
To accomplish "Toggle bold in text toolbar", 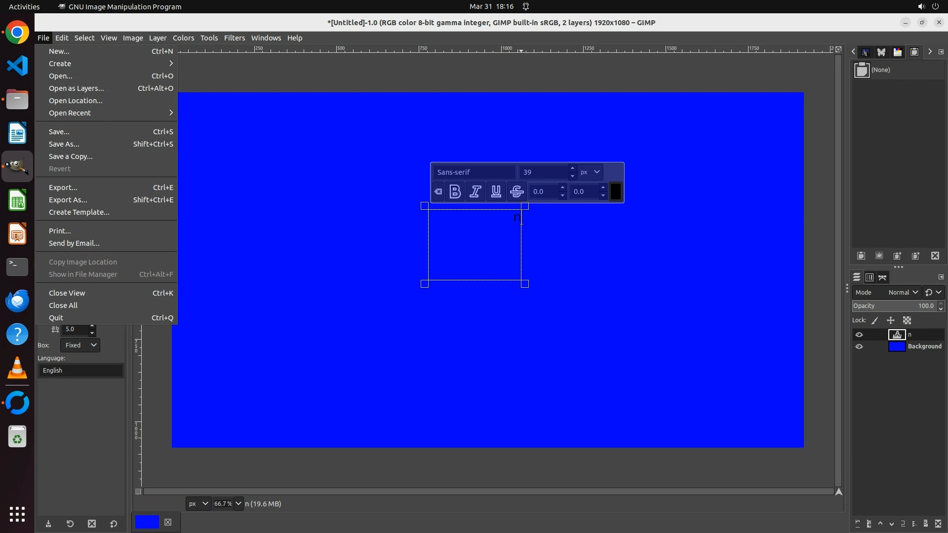I will coord(455,191).
